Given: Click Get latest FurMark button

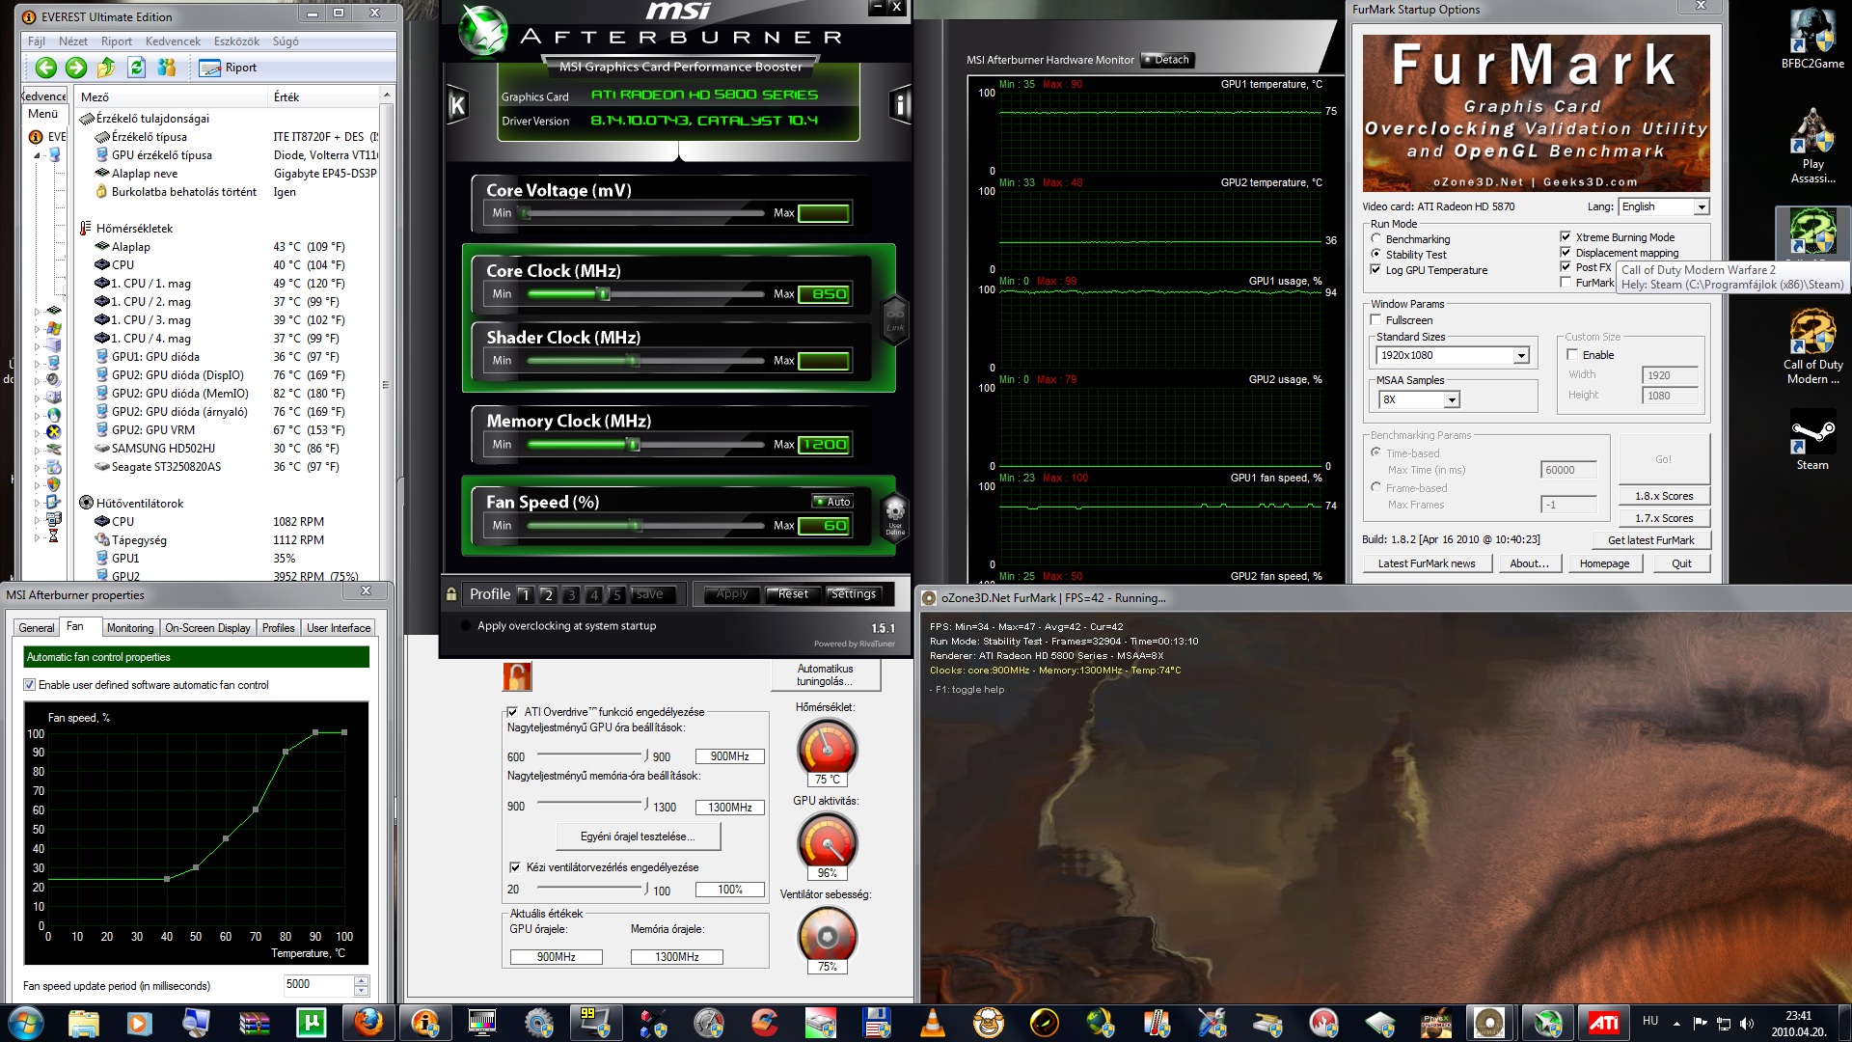Looking at the screenshot, I should tap(1650, 540).
